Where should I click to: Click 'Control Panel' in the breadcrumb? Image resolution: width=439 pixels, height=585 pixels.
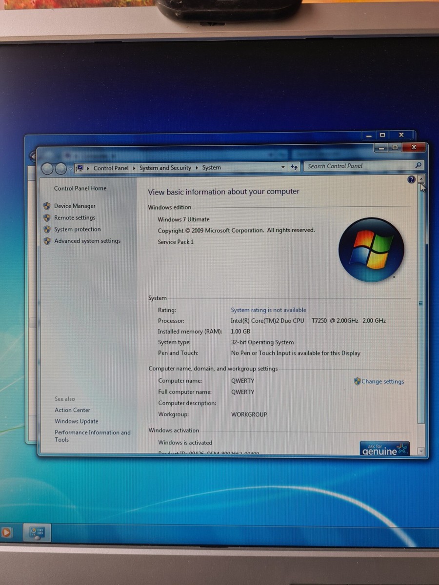point(111,168)
